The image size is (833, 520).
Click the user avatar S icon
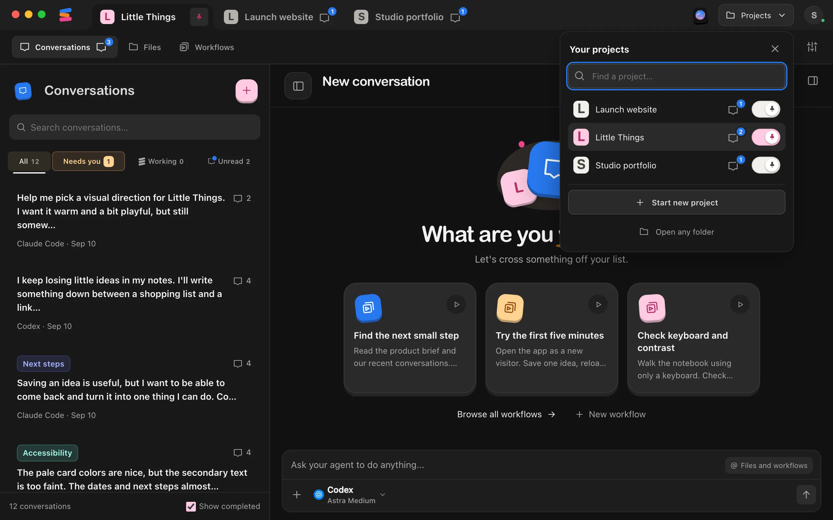click(x=814, y=16)
